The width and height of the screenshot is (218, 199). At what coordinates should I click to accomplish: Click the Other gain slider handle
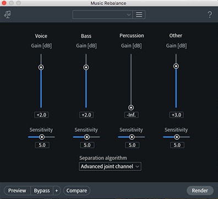click(176, 66)
